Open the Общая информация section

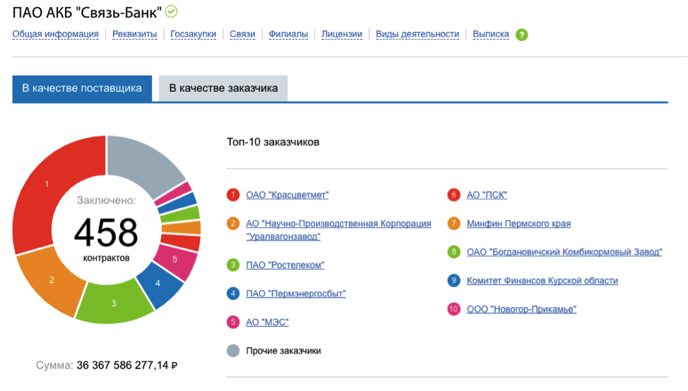[x=55, y=34]
